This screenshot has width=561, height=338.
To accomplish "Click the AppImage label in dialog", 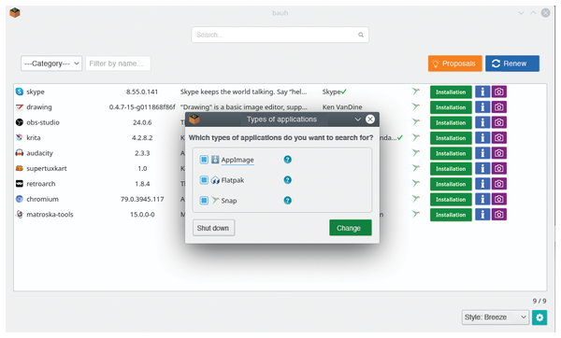I will tap(237, 160).
